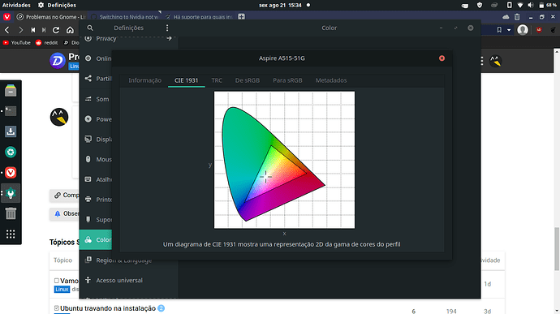Open the Vivaldi user profile avatar
This screenshot has height=314, width=560.
tap(523, 30)
